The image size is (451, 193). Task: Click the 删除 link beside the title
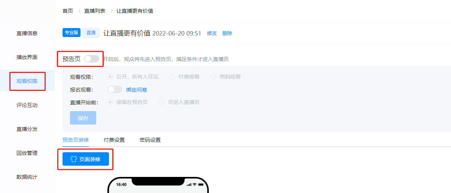tap(227, 33)
